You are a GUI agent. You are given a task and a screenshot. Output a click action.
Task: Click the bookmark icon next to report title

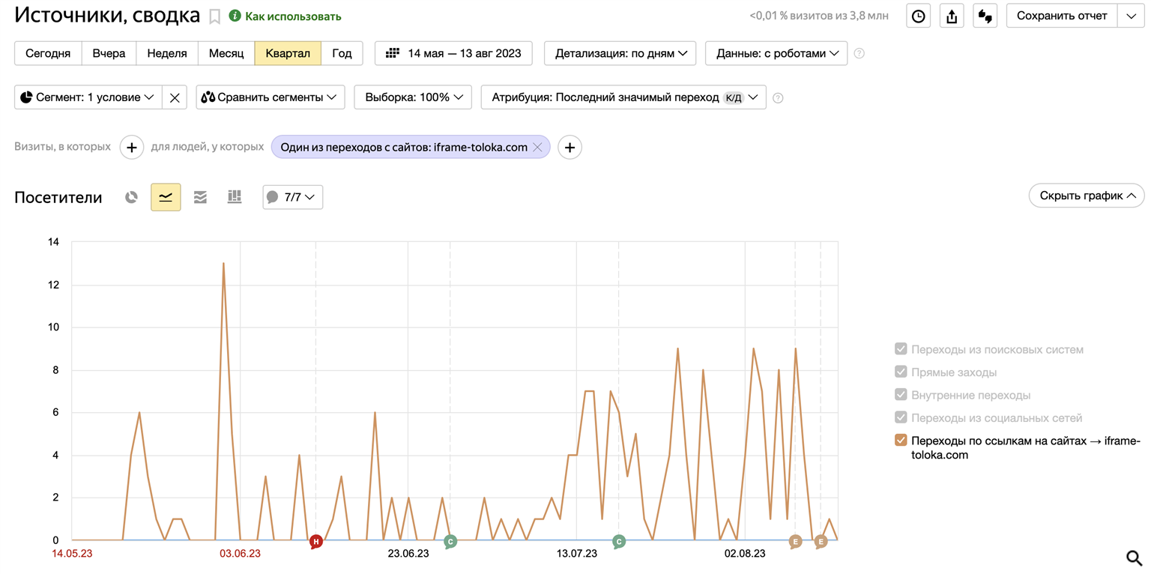tap(214, 16)
